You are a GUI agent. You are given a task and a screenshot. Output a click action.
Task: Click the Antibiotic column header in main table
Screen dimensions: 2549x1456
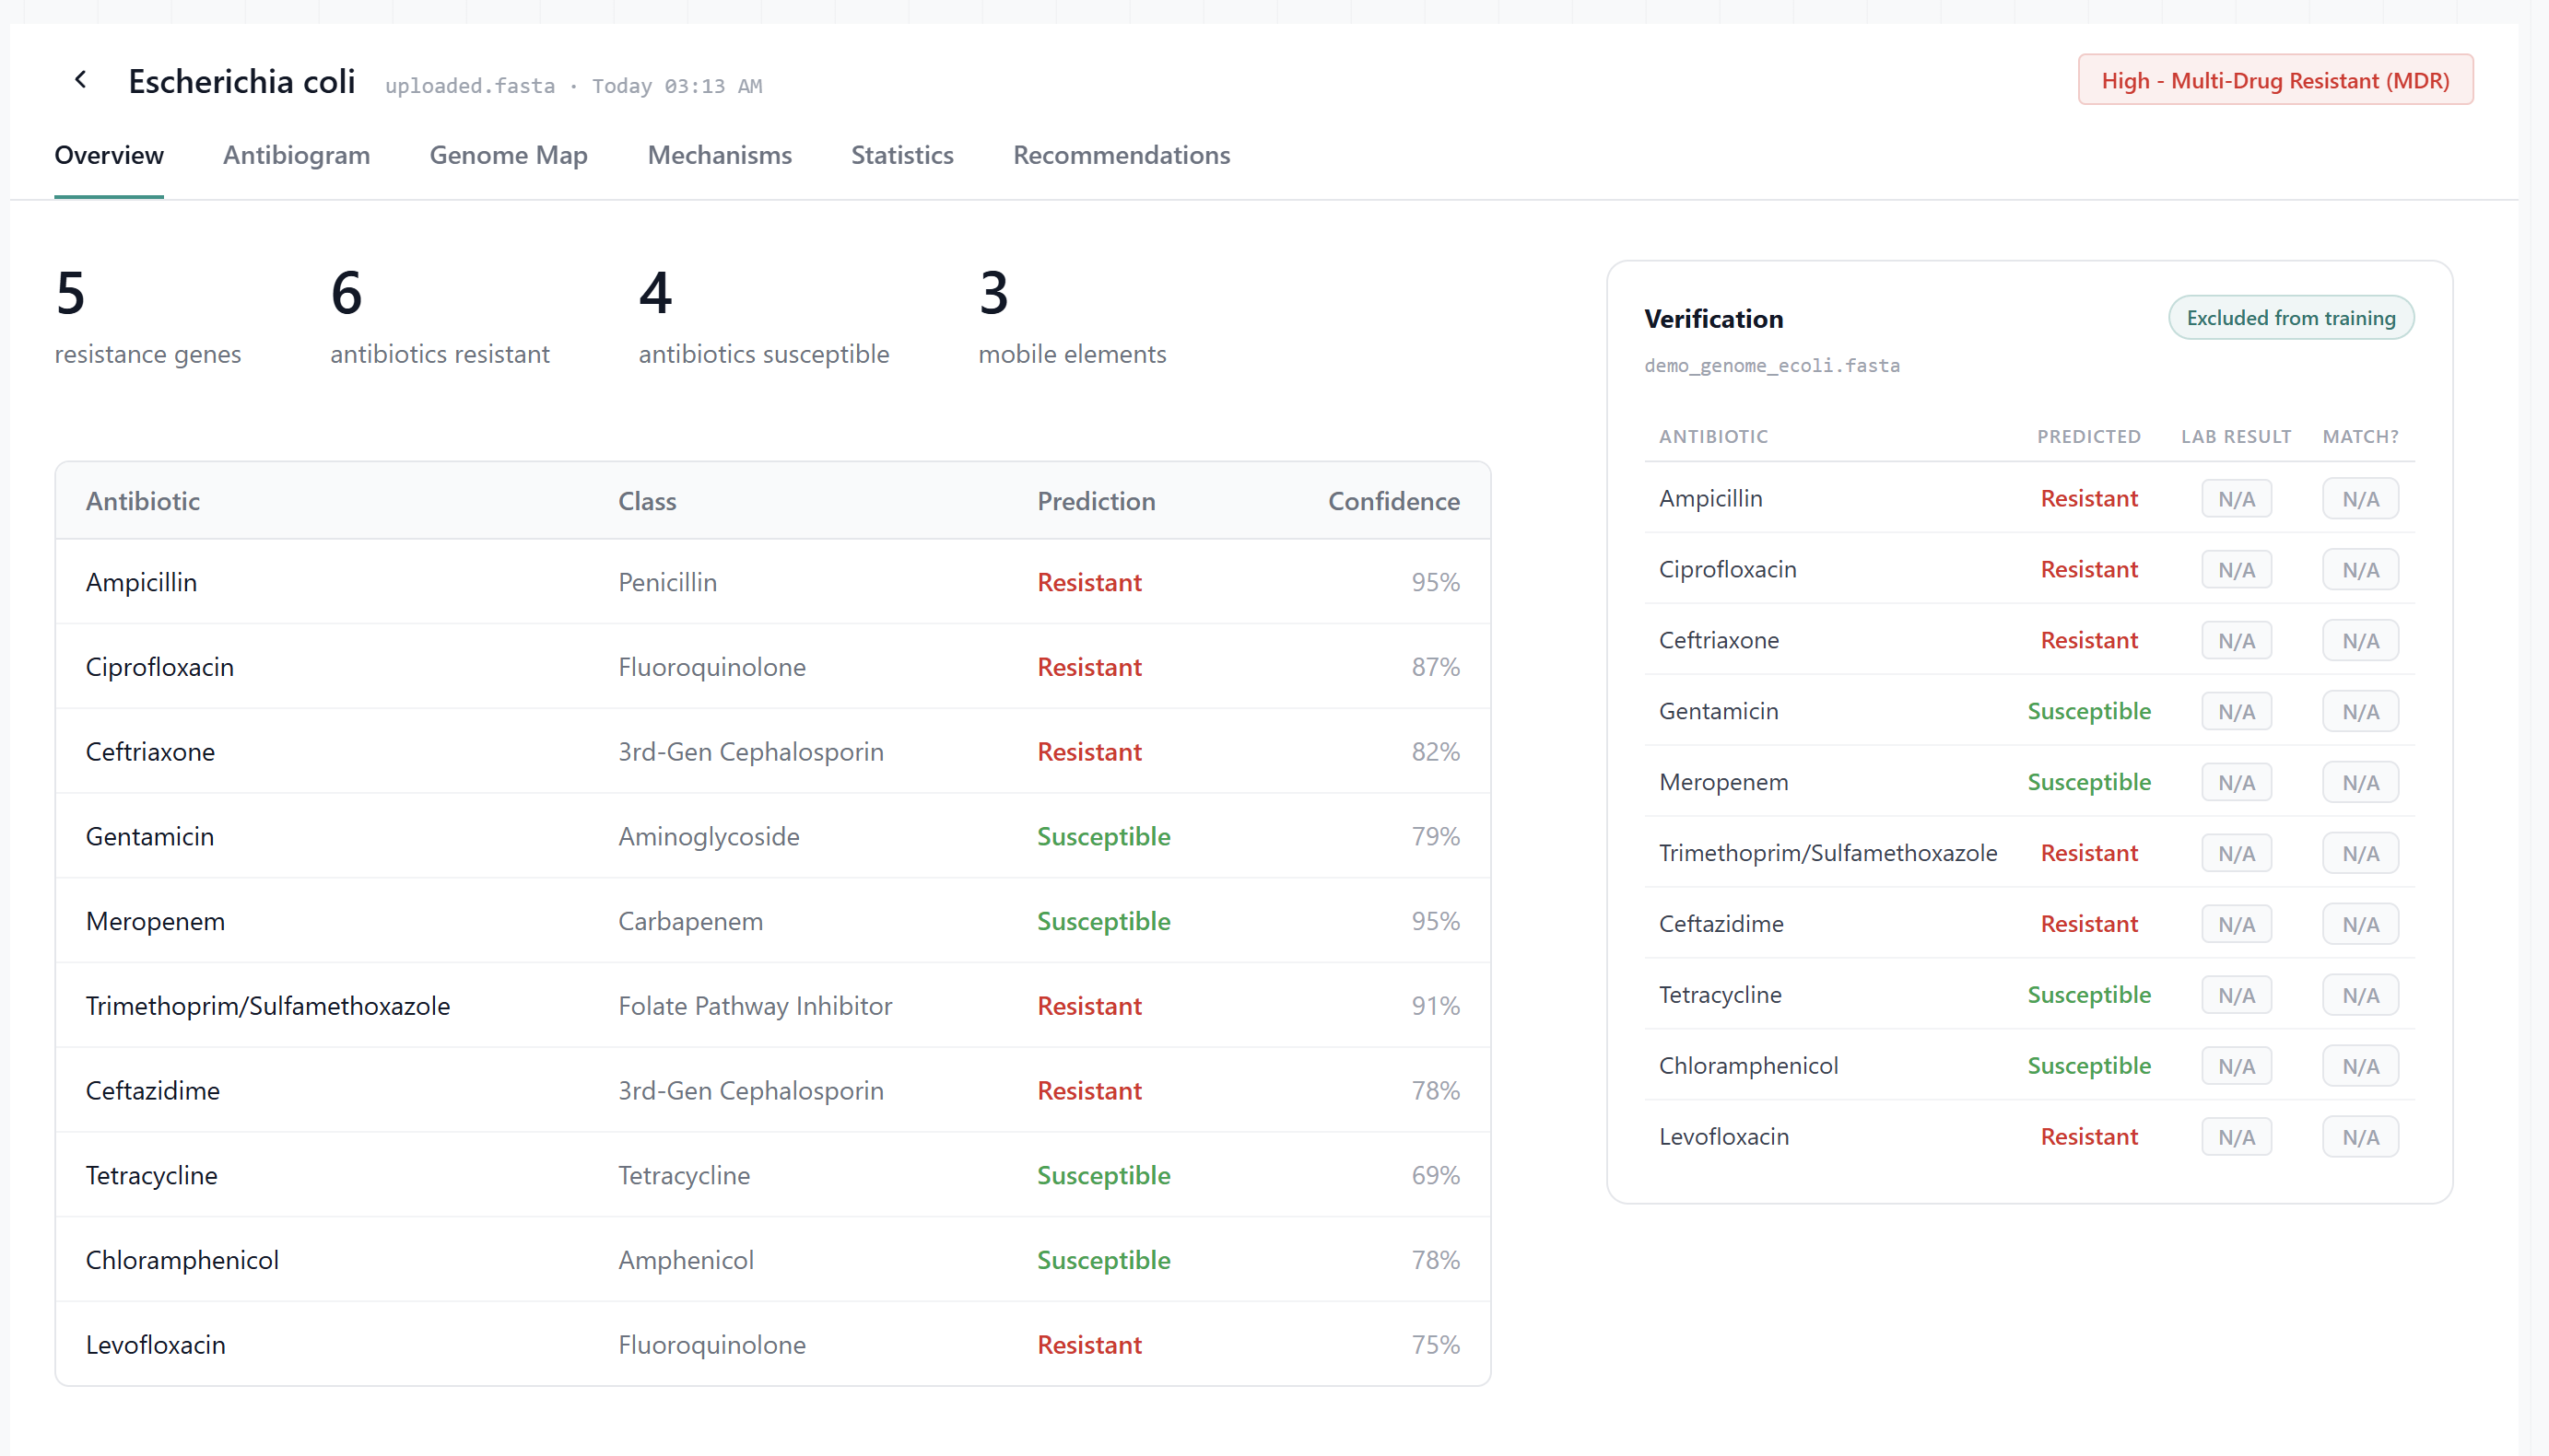click(x=143, y=501)
